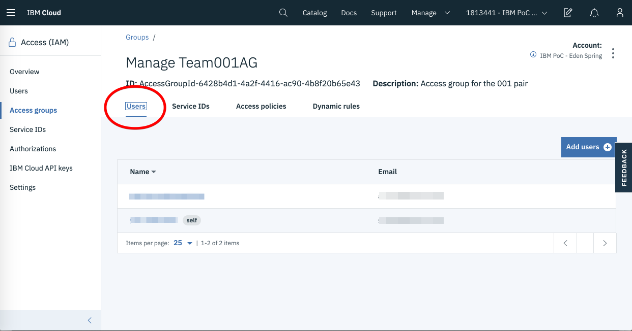632x331 pixels.
Task: Click the lock icon beside Access (IAM)
Action: [x=12, y=43]
